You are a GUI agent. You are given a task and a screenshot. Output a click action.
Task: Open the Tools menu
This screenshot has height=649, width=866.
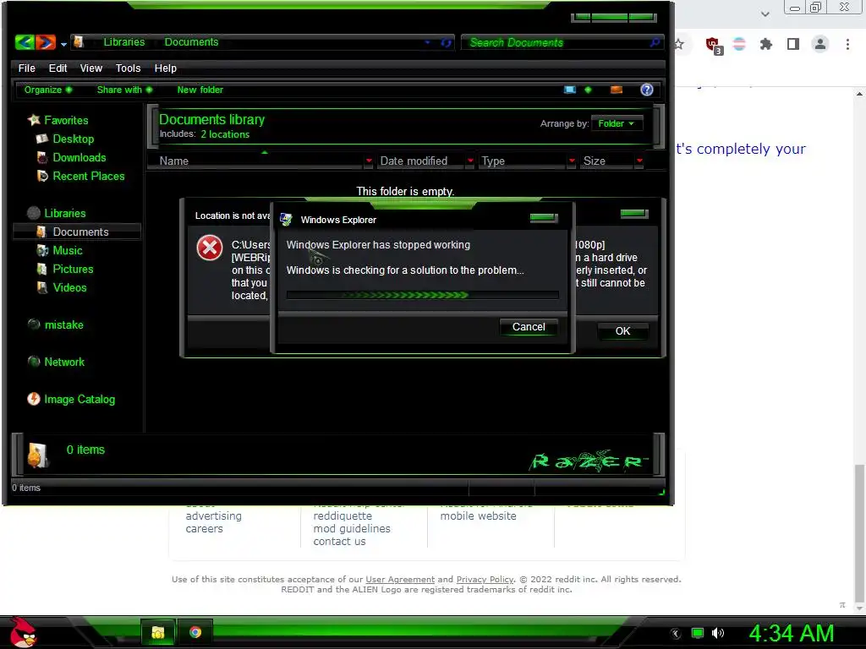coord(129,68)
